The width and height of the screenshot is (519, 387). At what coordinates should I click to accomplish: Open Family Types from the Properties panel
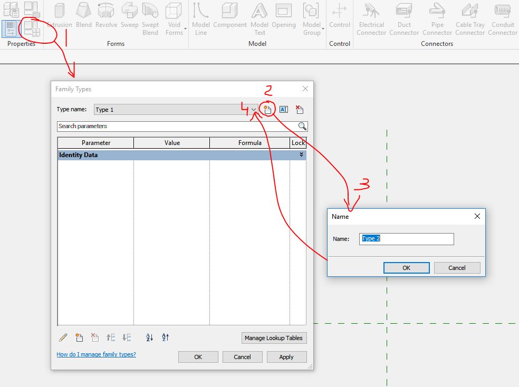point(31,28)
